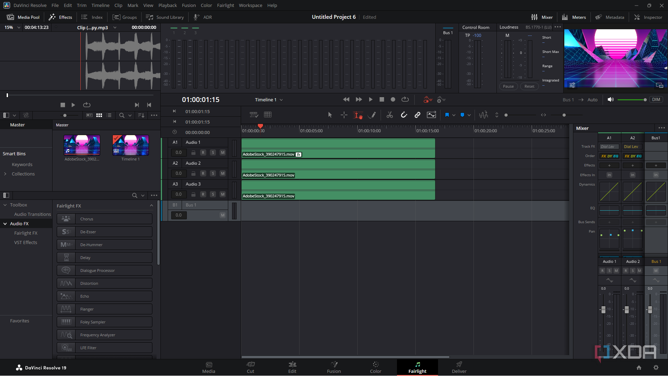Toggle the Inspector panel

tap(648, 17)
